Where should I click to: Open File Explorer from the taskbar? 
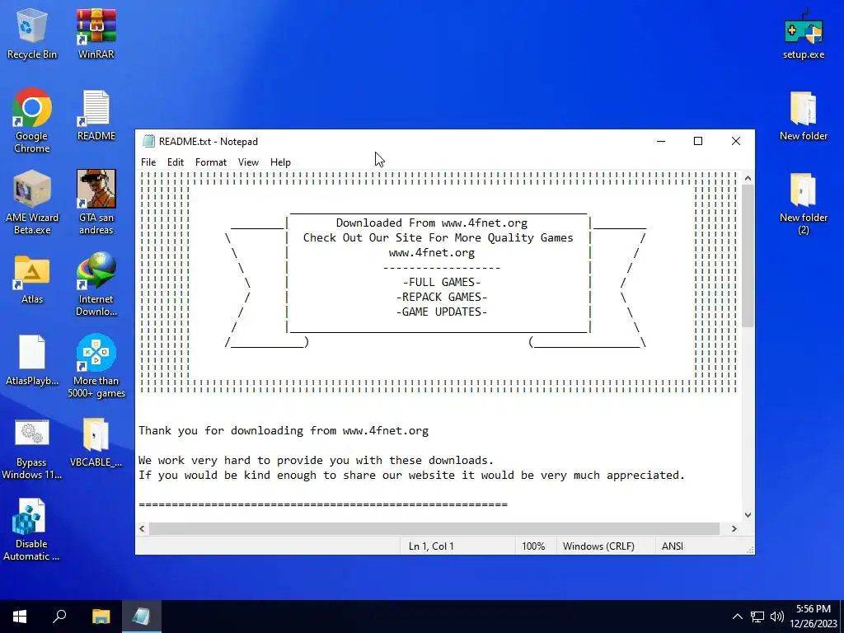(x=101, y=617)
